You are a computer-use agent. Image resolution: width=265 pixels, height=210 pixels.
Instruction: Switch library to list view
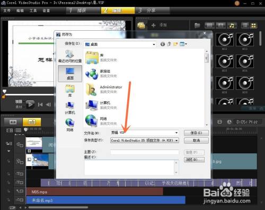[245, 25]
